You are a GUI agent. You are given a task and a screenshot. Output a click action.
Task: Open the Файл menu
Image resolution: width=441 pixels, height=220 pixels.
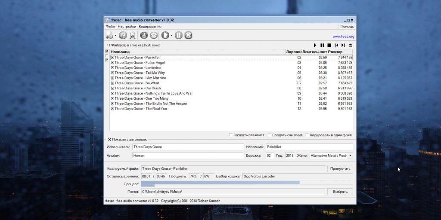click(x=110, y=27)
